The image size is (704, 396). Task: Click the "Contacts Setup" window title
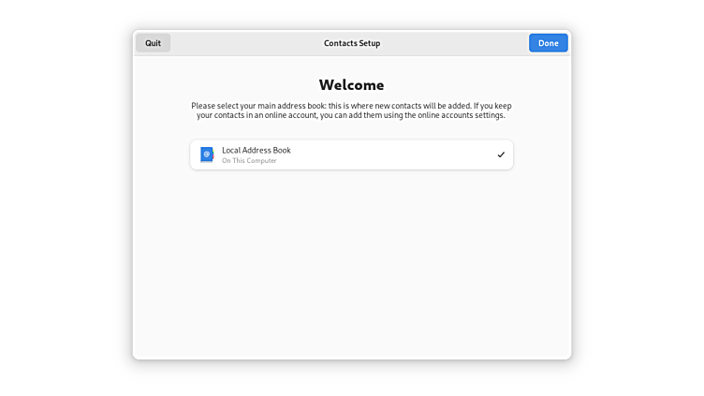click(352, 43)
